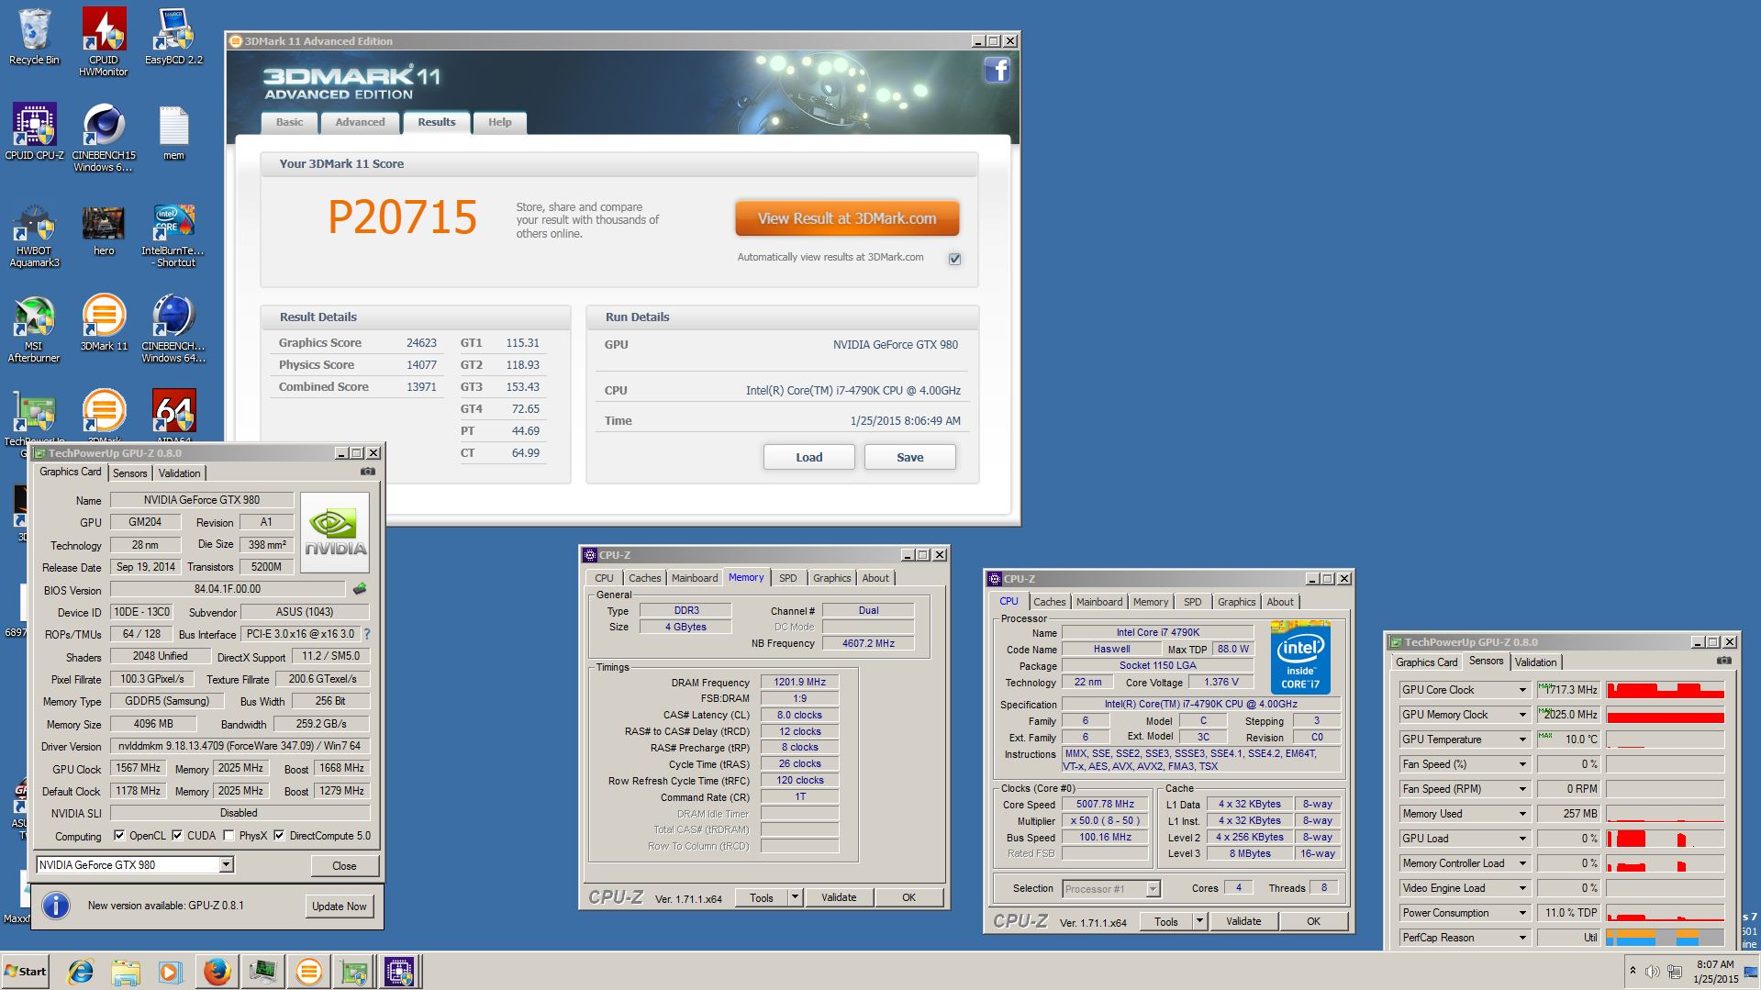This screenshot has width=1761, height=990.
Task: Toggle the DirectCompute 5.0 checkbox
Action: pyautogui.click(x=279, y=836)
